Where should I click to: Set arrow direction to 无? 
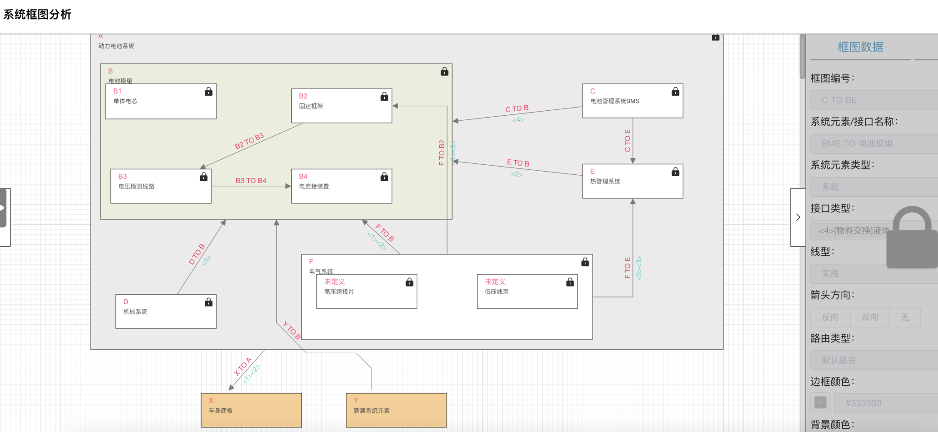click(x=905, y=317)
